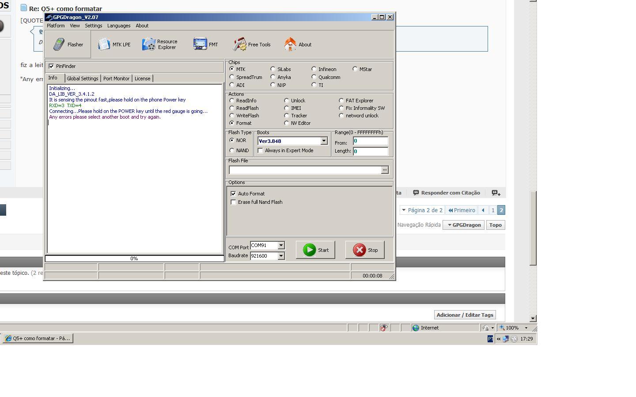The image size is (636, 397).
Task: Open GPGDragon quick navigation dropdown
Action: [x=463, y=225]
